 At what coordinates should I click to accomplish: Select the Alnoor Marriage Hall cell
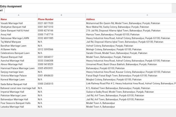(x=18, y=64)
